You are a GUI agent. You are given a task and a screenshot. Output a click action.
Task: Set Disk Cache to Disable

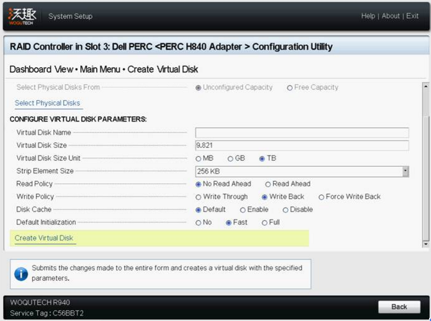coord(285,210)
